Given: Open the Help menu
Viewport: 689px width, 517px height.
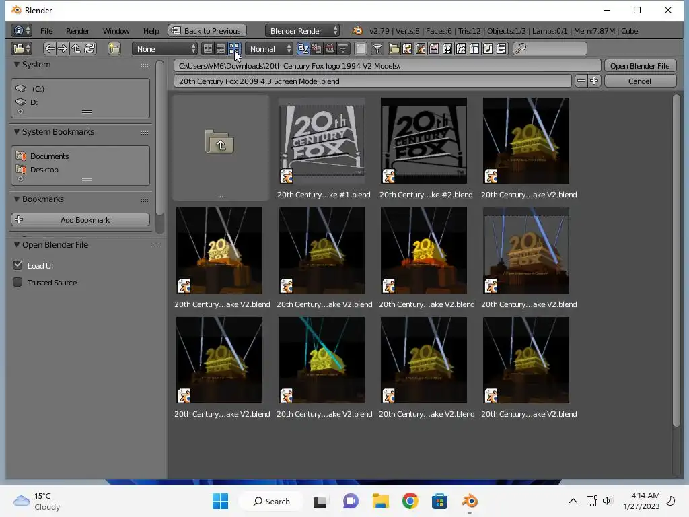Looking at the screenshot, I should (151, 31).
